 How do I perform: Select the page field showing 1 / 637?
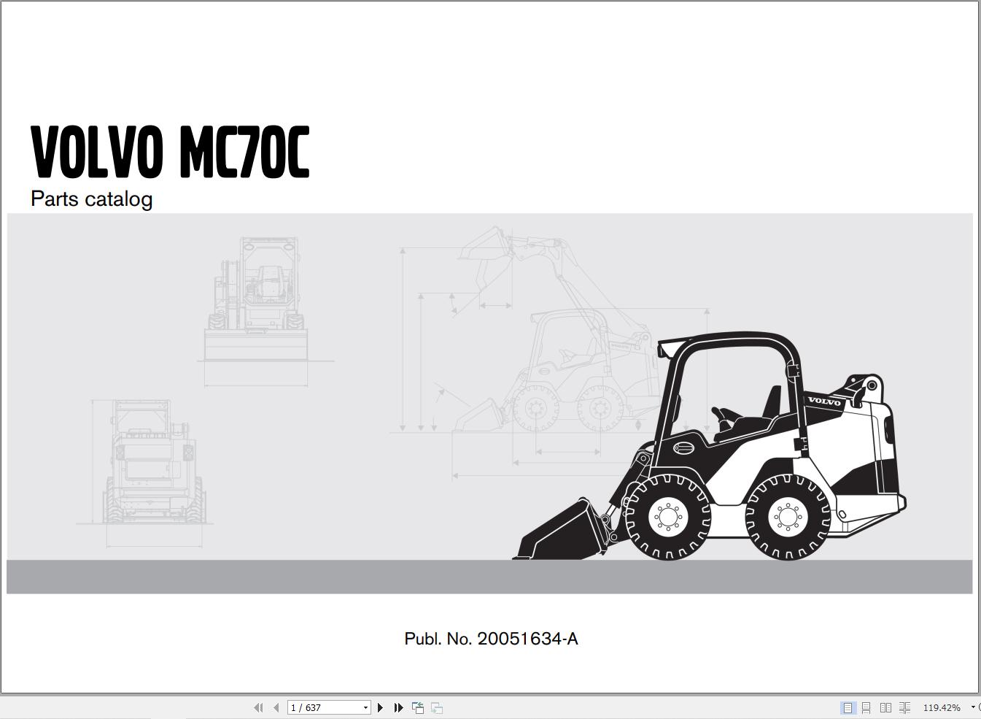(325, 707)
